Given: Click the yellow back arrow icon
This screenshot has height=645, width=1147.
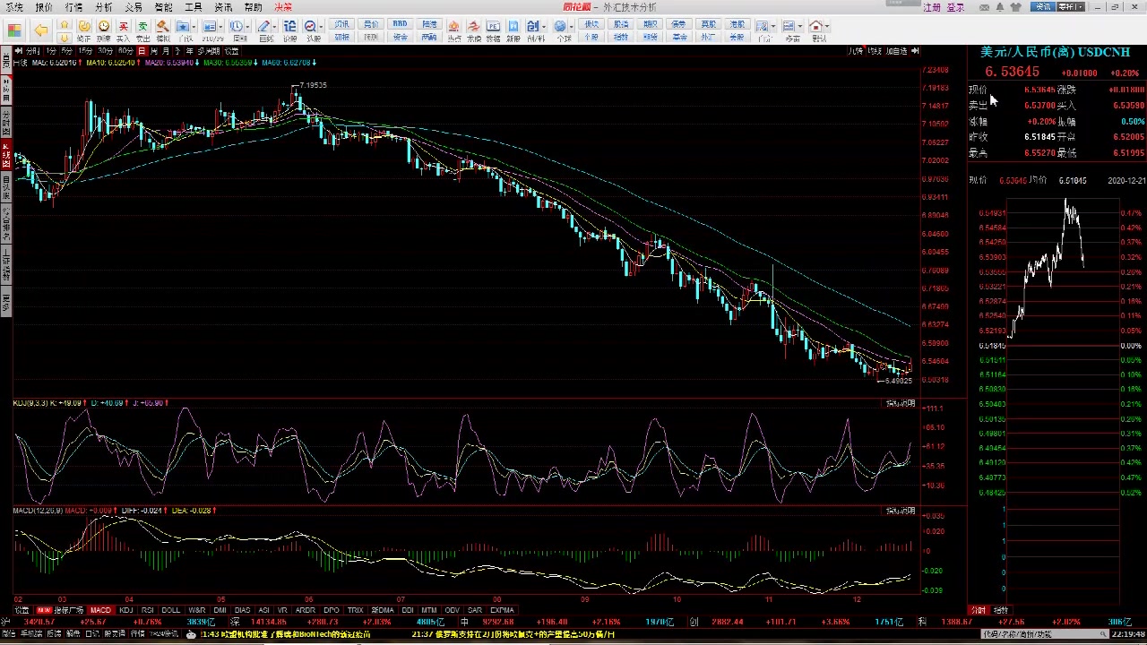Looking at the screenshot, I should (41, 30).
